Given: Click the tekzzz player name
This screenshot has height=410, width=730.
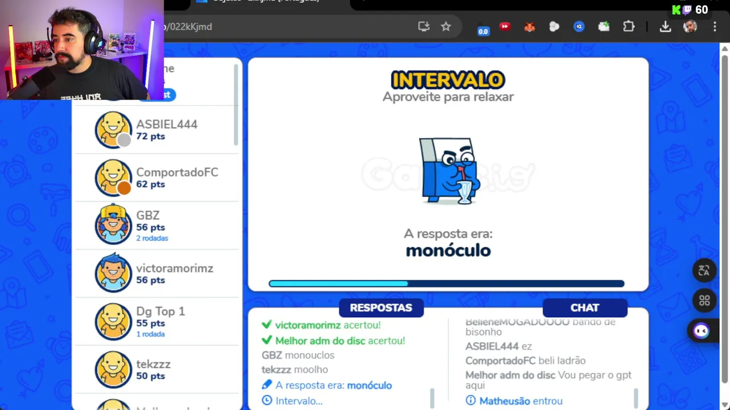Looking at the screenshot, I should click(153, 364).
